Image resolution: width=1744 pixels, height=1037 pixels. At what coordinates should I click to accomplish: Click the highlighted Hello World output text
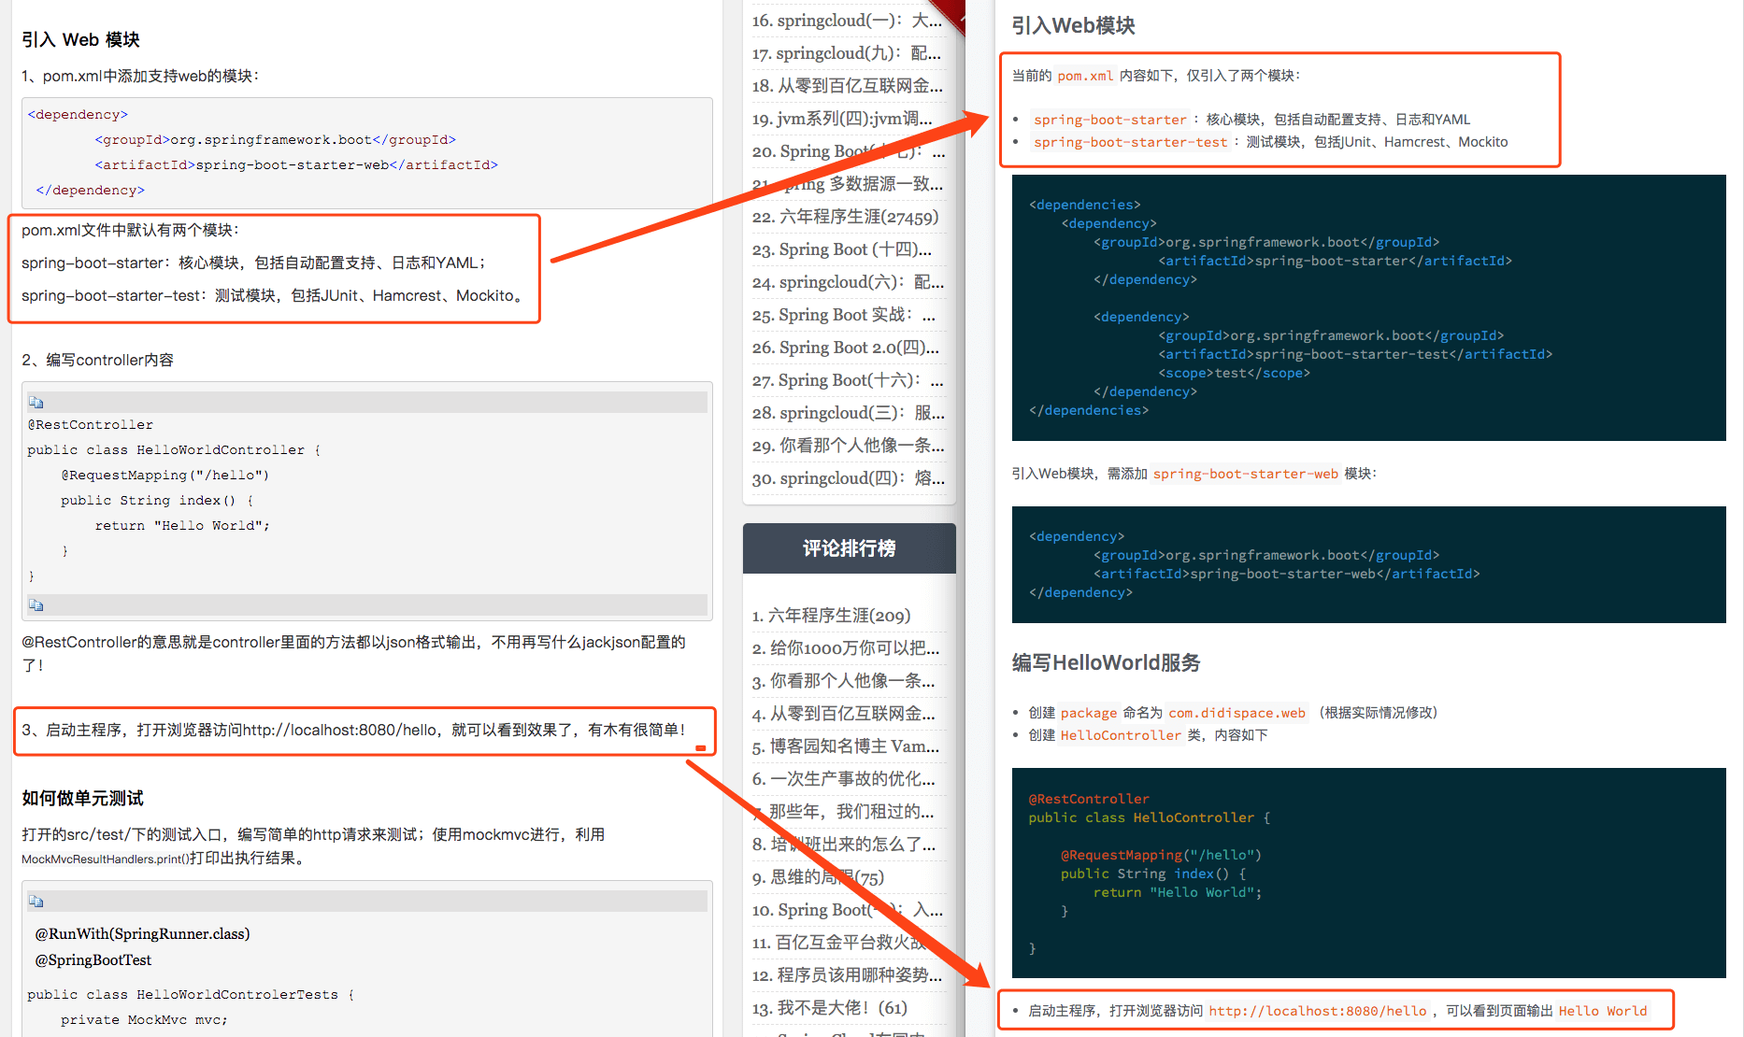click(x=1602, y=1011)
